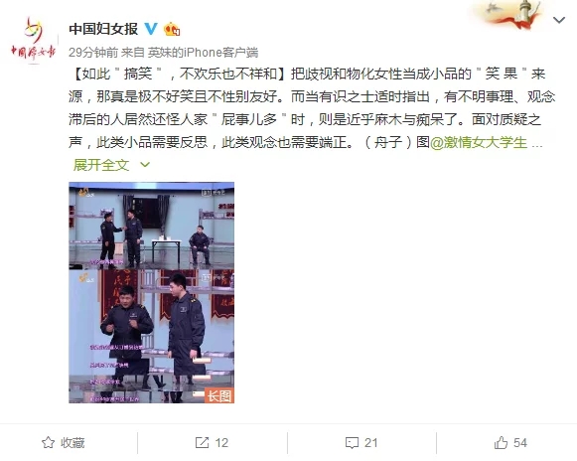Image resolution: width=577 pixels, height=461 pixels.
Task: Click the star favorite icon
Action: [49, 442]
